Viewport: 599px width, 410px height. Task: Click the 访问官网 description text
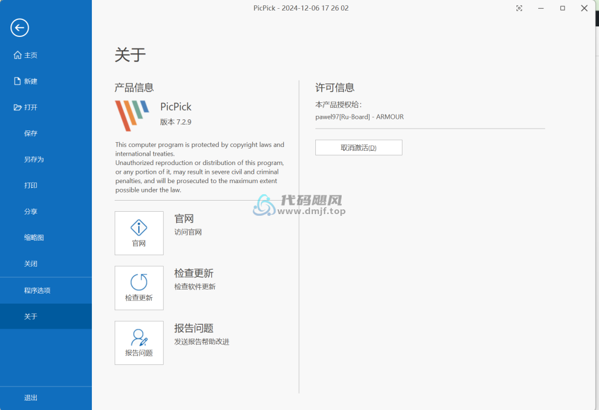188,232
